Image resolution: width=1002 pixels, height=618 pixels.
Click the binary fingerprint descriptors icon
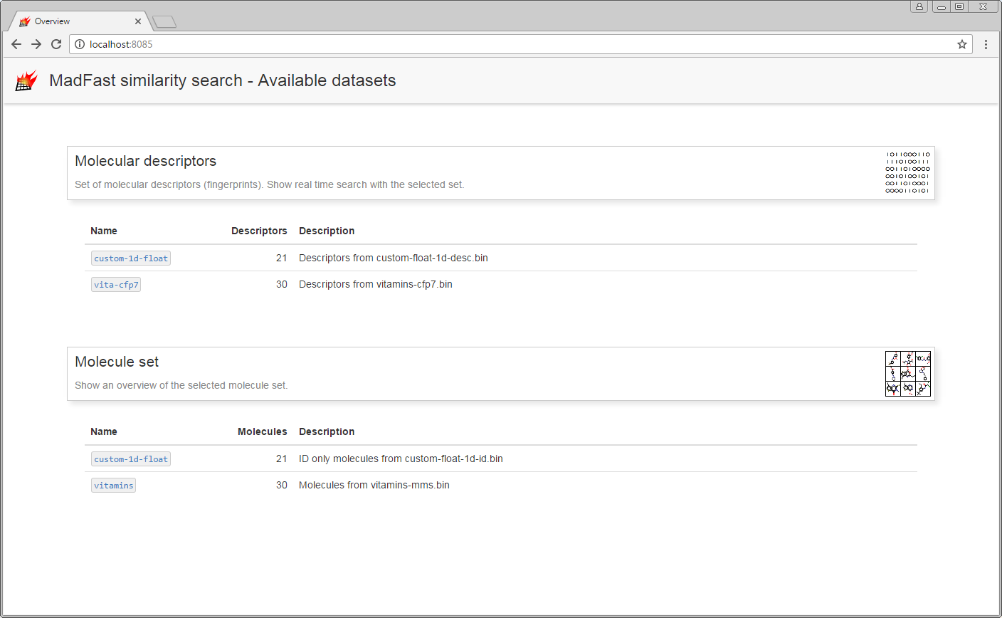click(x=907, y=172)
